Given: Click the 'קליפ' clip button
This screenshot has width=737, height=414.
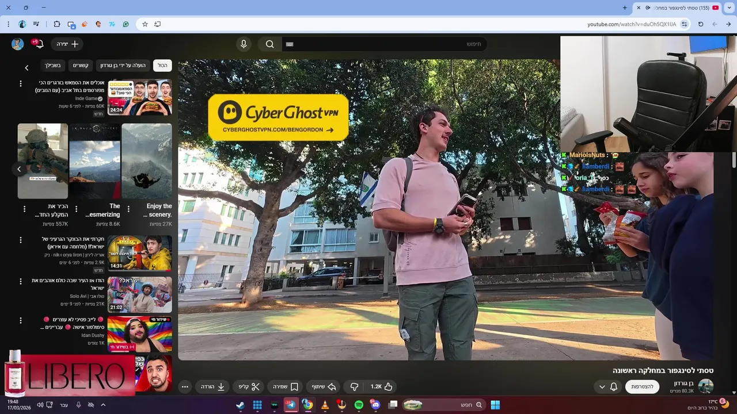Looking at the screenshot, I should click(249, 387).
